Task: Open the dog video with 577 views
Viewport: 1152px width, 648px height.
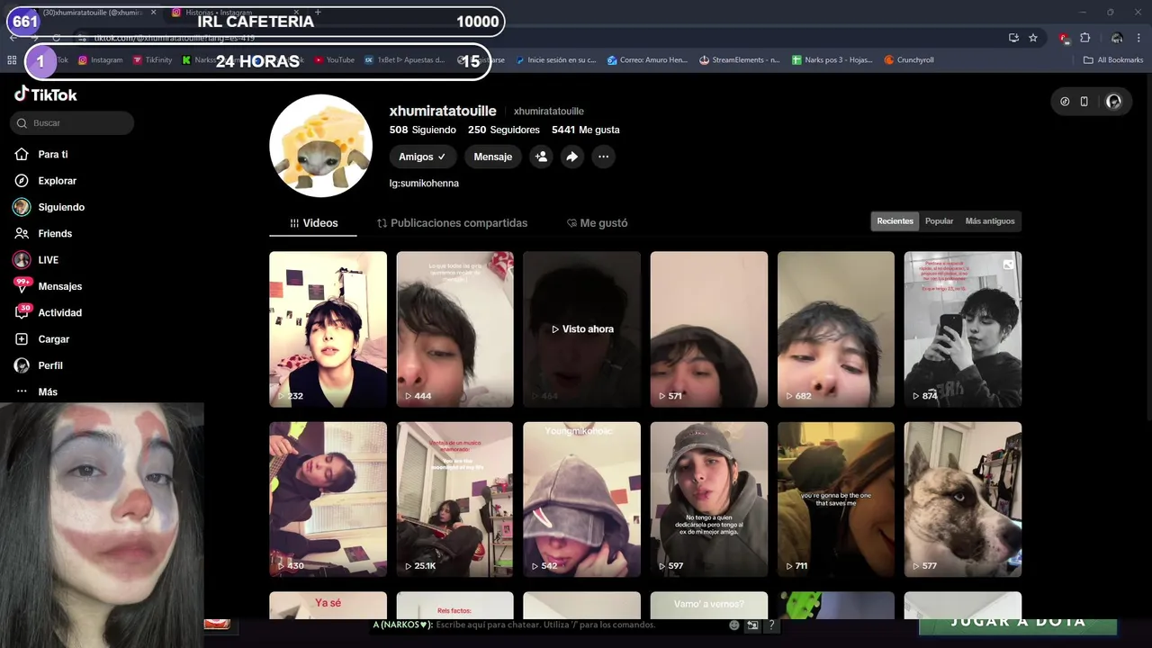Action: [963, 499]
